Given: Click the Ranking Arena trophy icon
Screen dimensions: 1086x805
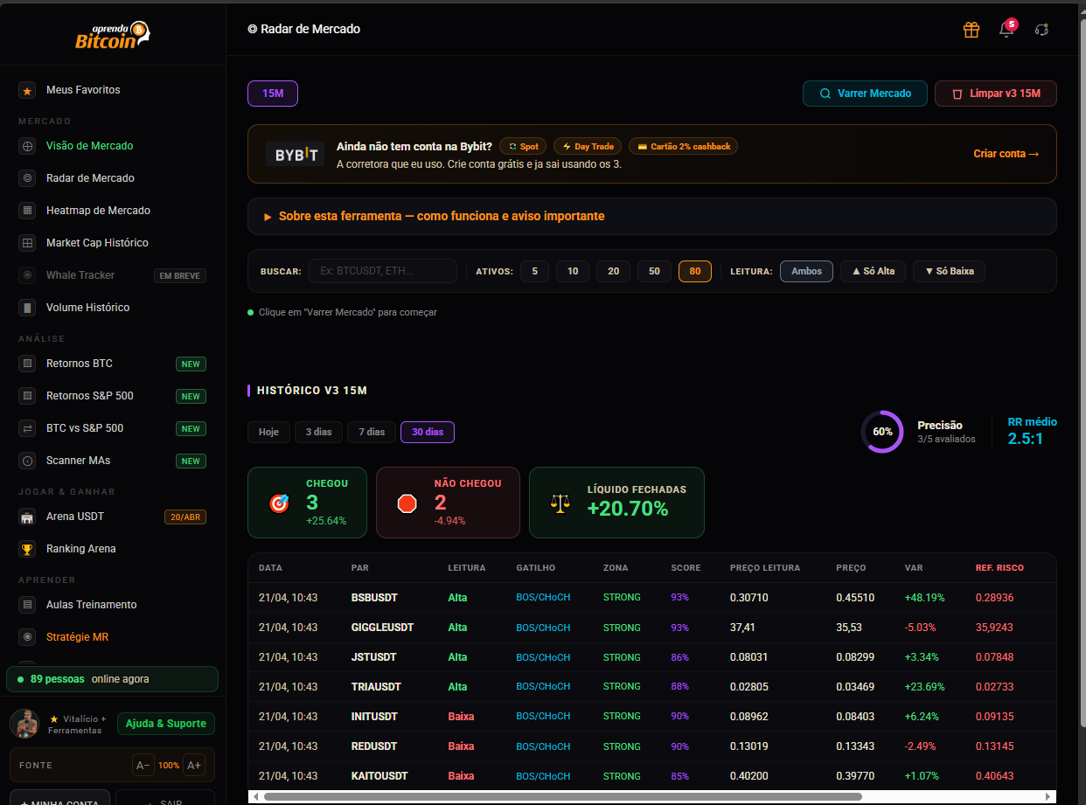Looking at the screenshot, I should [x=27, y=549].
